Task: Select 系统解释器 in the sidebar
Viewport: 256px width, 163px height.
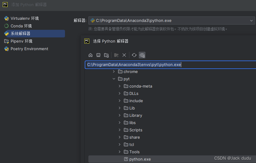Action: [x=34, y=33]
